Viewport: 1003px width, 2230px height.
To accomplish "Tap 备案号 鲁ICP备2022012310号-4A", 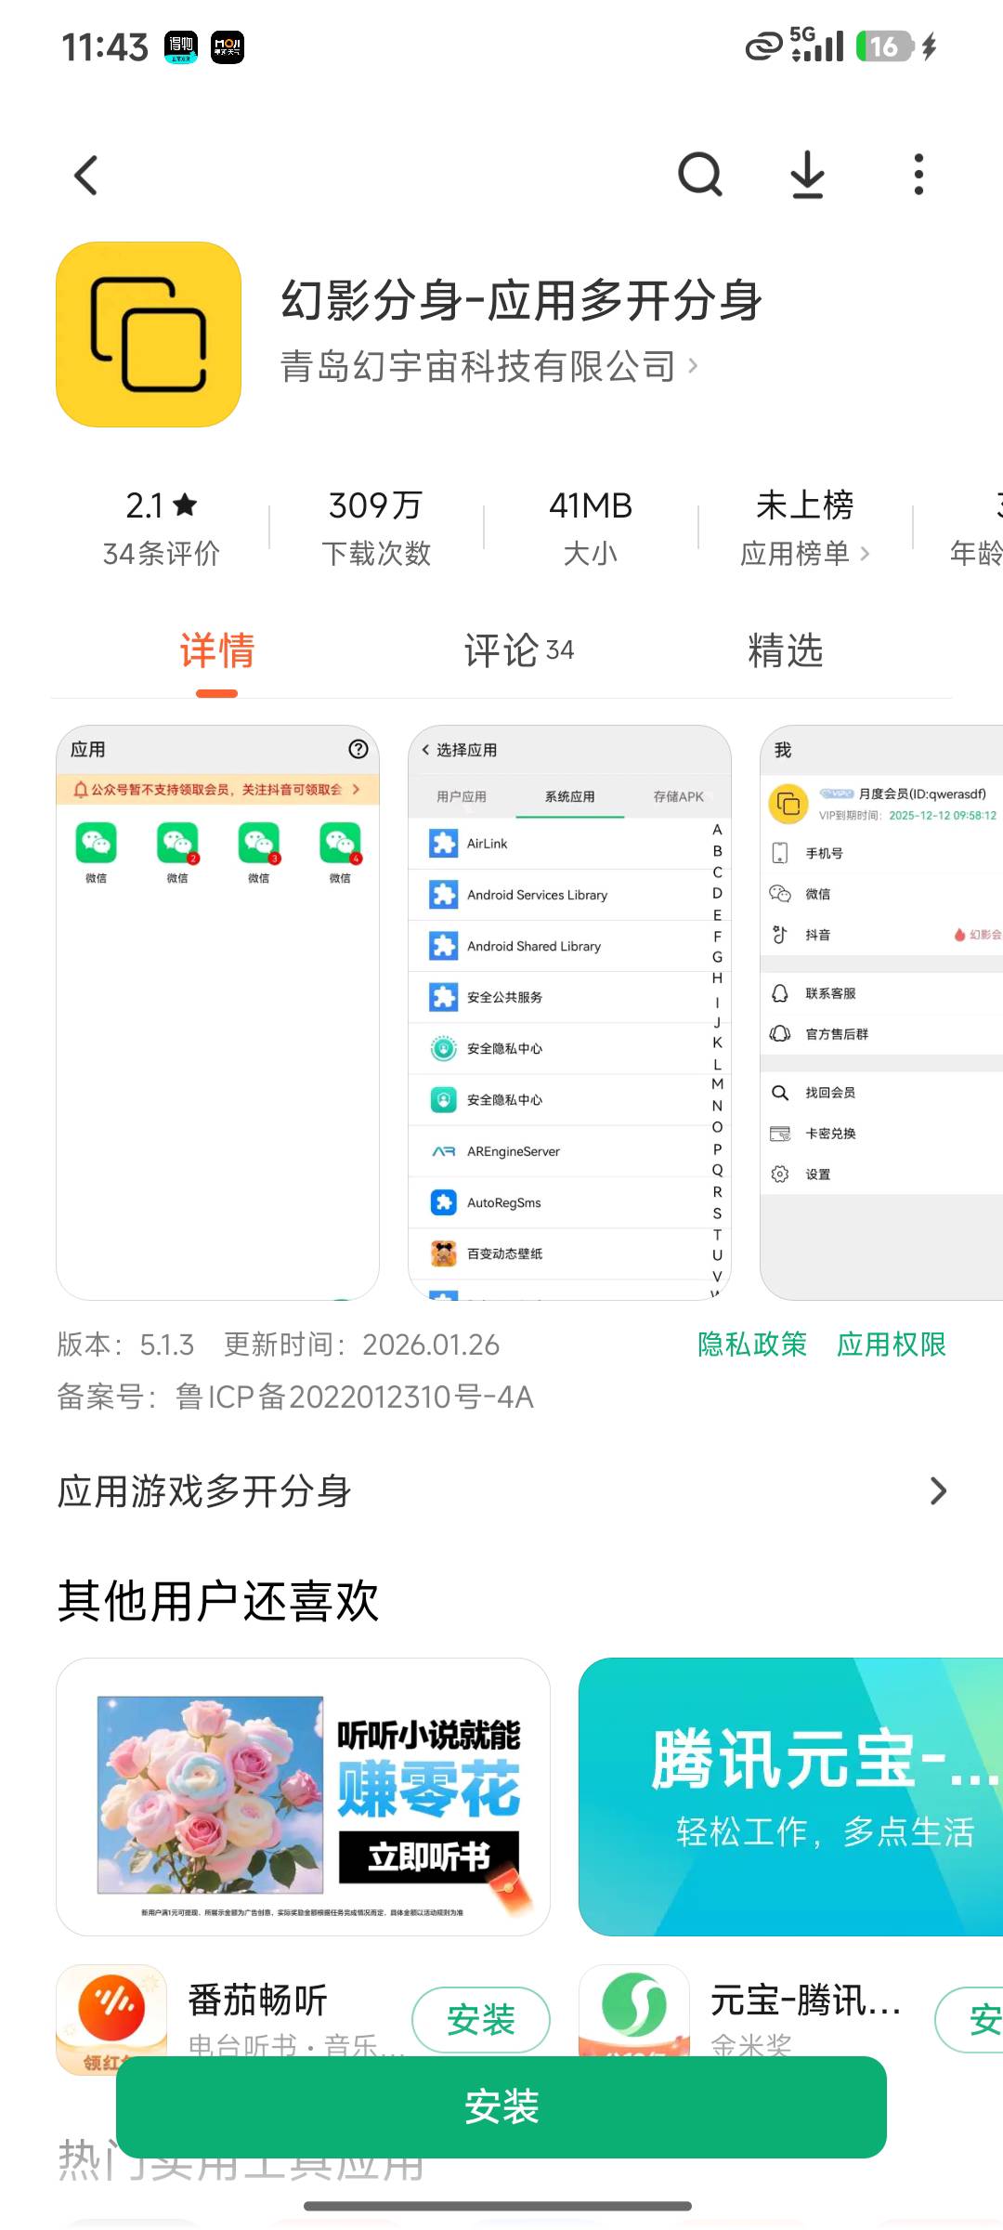I will (295, 1397).
